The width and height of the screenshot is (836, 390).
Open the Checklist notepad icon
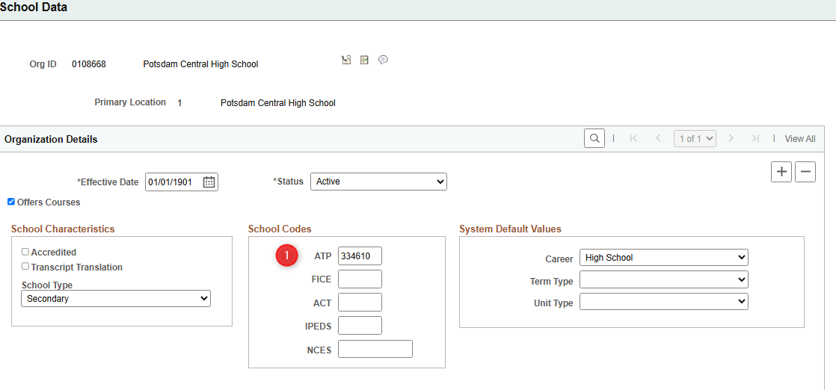pos(364,60)
